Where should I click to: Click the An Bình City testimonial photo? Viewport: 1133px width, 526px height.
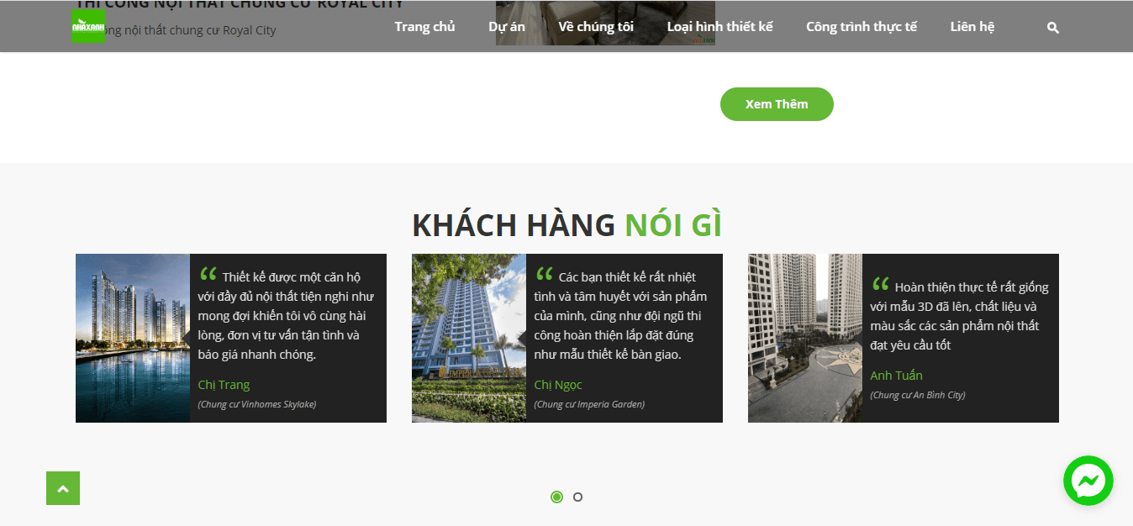click(805, 338)
